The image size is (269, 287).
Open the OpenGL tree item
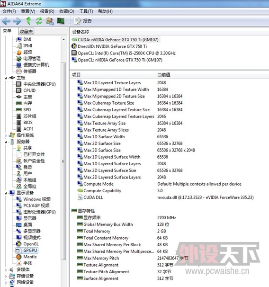tap(31, 244)
